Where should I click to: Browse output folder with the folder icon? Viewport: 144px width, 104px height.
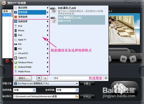pos(77,96)
